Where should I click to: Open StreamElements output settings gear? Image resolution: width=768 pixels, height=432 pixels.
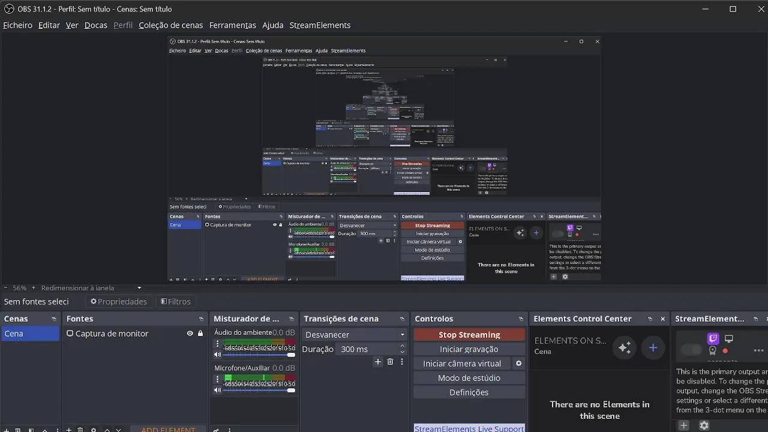[704, 425]
